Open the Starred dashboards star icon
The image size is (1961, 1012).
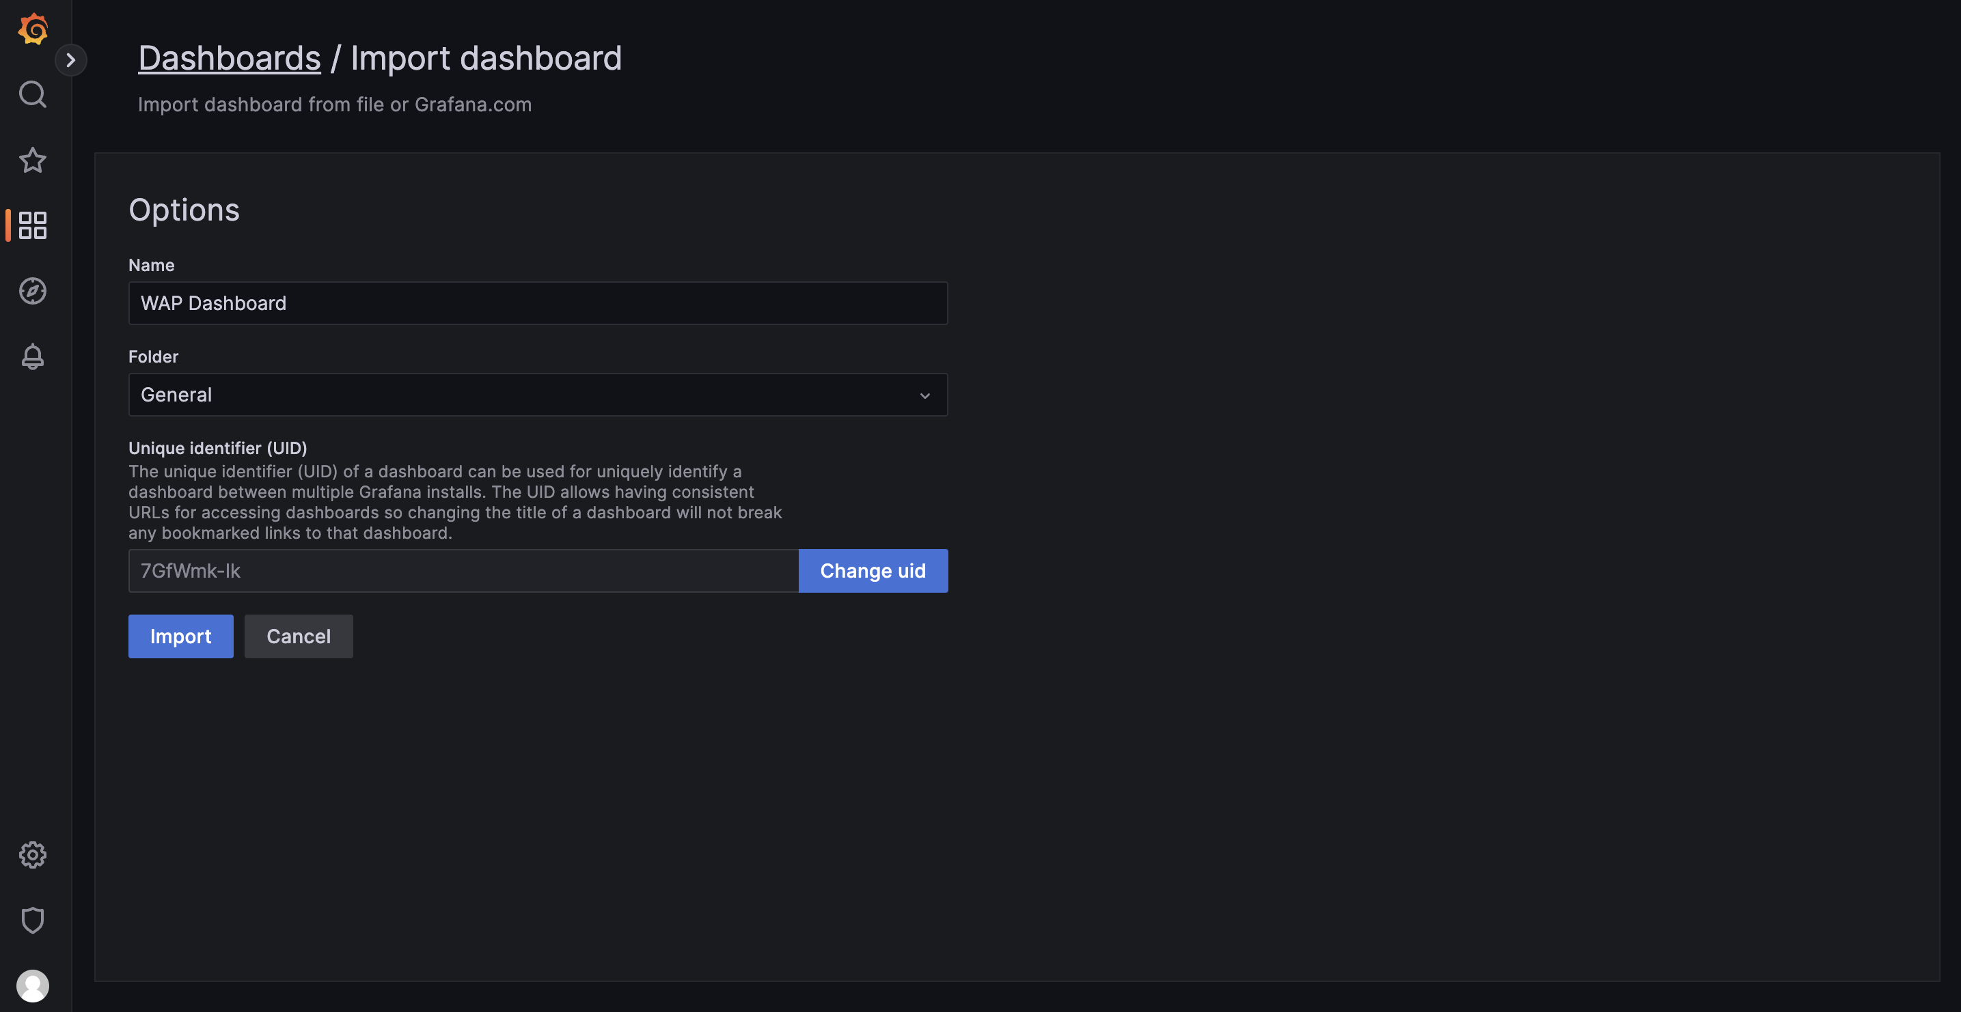coord(33,160)
